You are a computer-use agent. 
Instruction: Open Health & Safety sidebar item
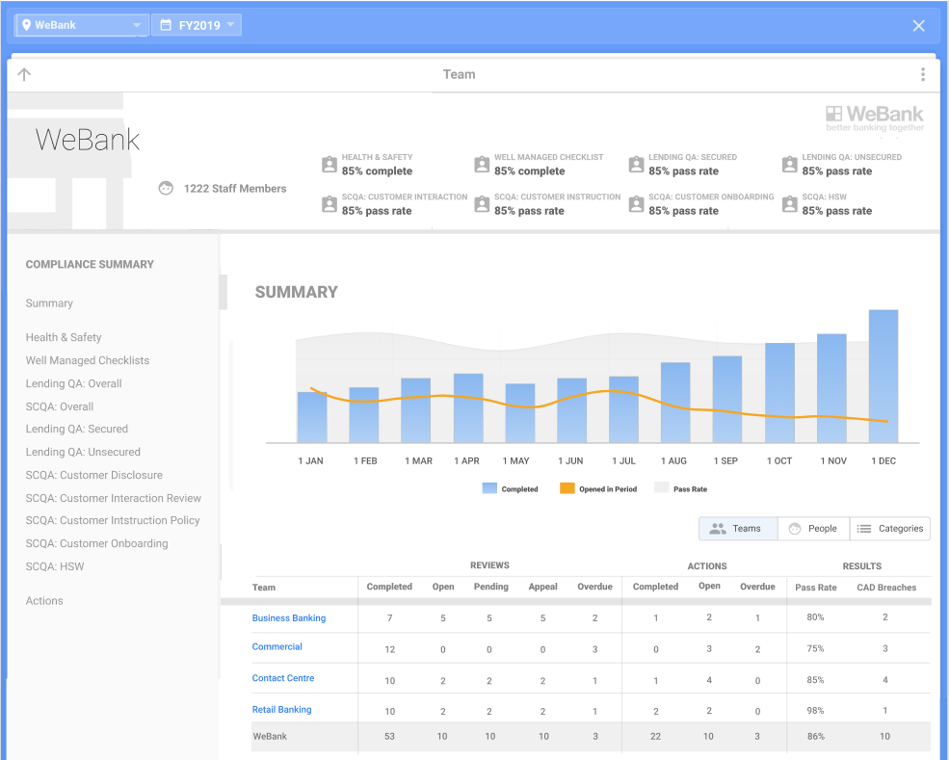(x=64, y=337)
